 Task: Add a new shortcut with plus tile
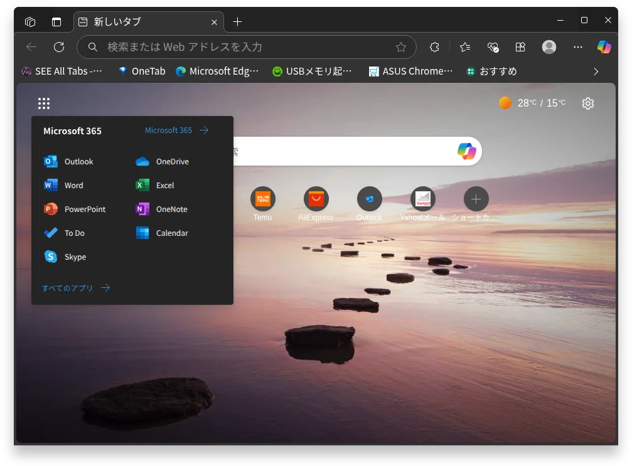(x=476, y=204)
